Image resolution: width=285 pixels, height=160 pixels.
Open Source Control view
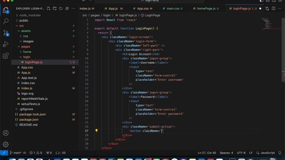tap(6, 33)
